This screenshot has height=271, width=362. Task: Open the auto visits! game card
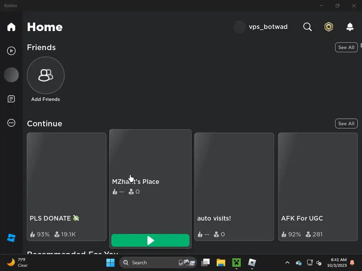pos(234,187)
